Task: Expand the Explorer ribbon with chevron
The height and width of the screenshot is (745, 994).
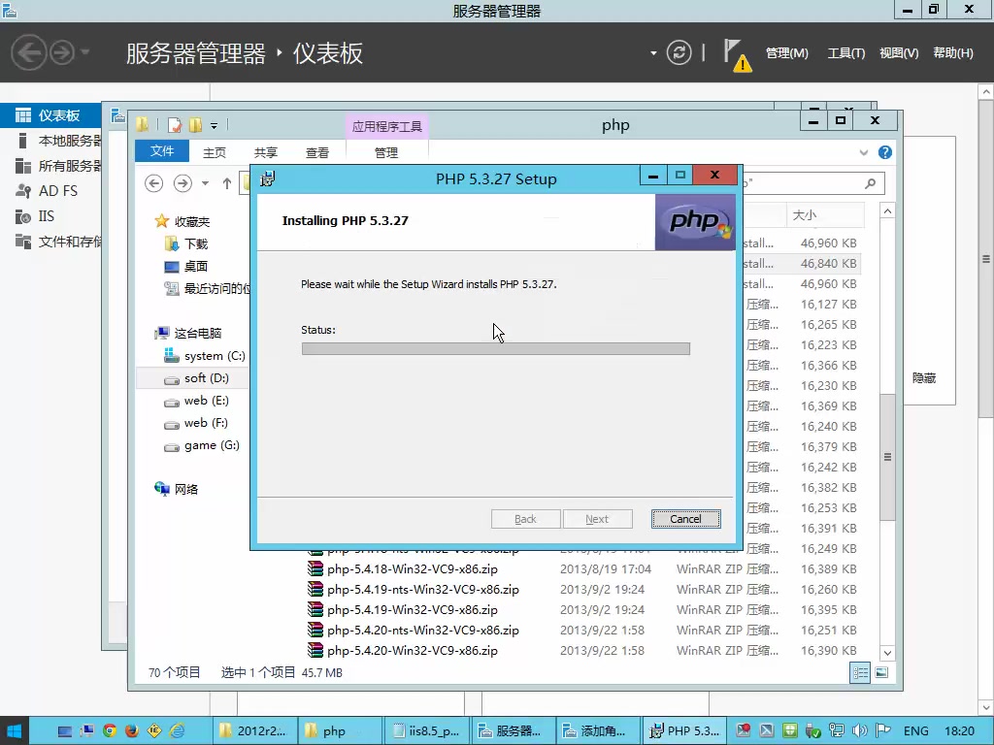Action: [x=863, y=152]
